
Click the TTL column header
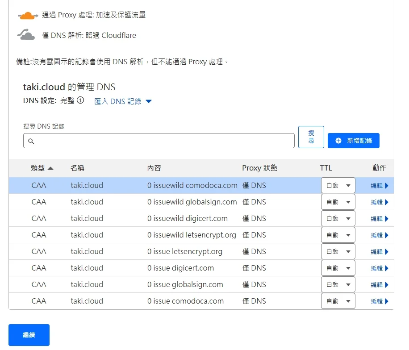click(x=326, y=168)
